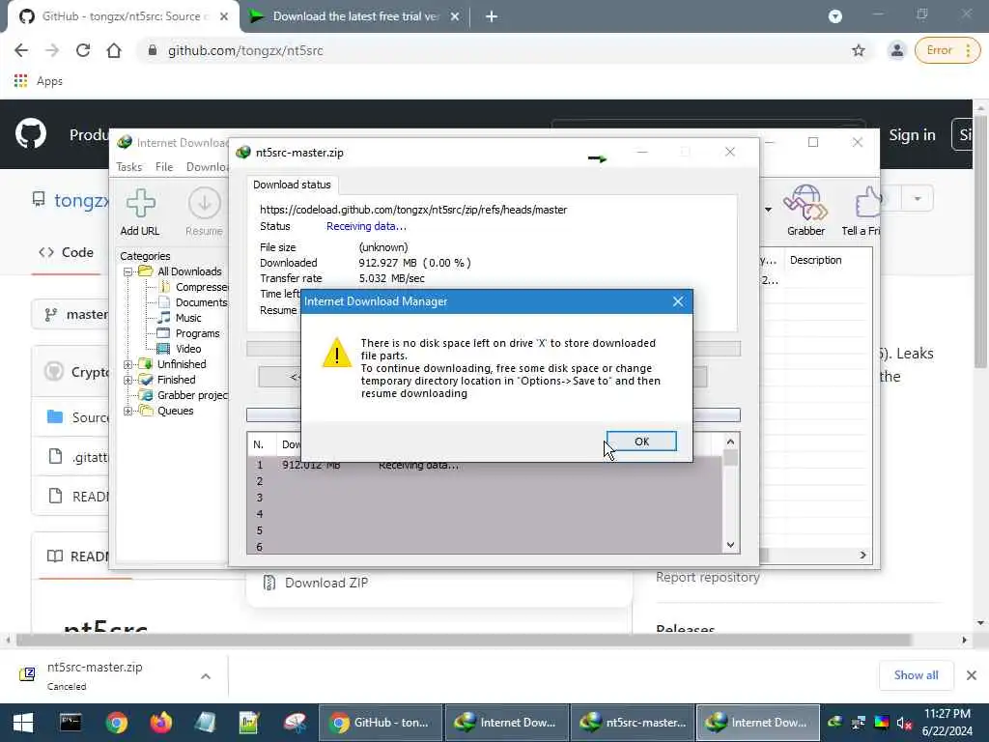Expand options for nt5src-master.zip download

point(206,675)
